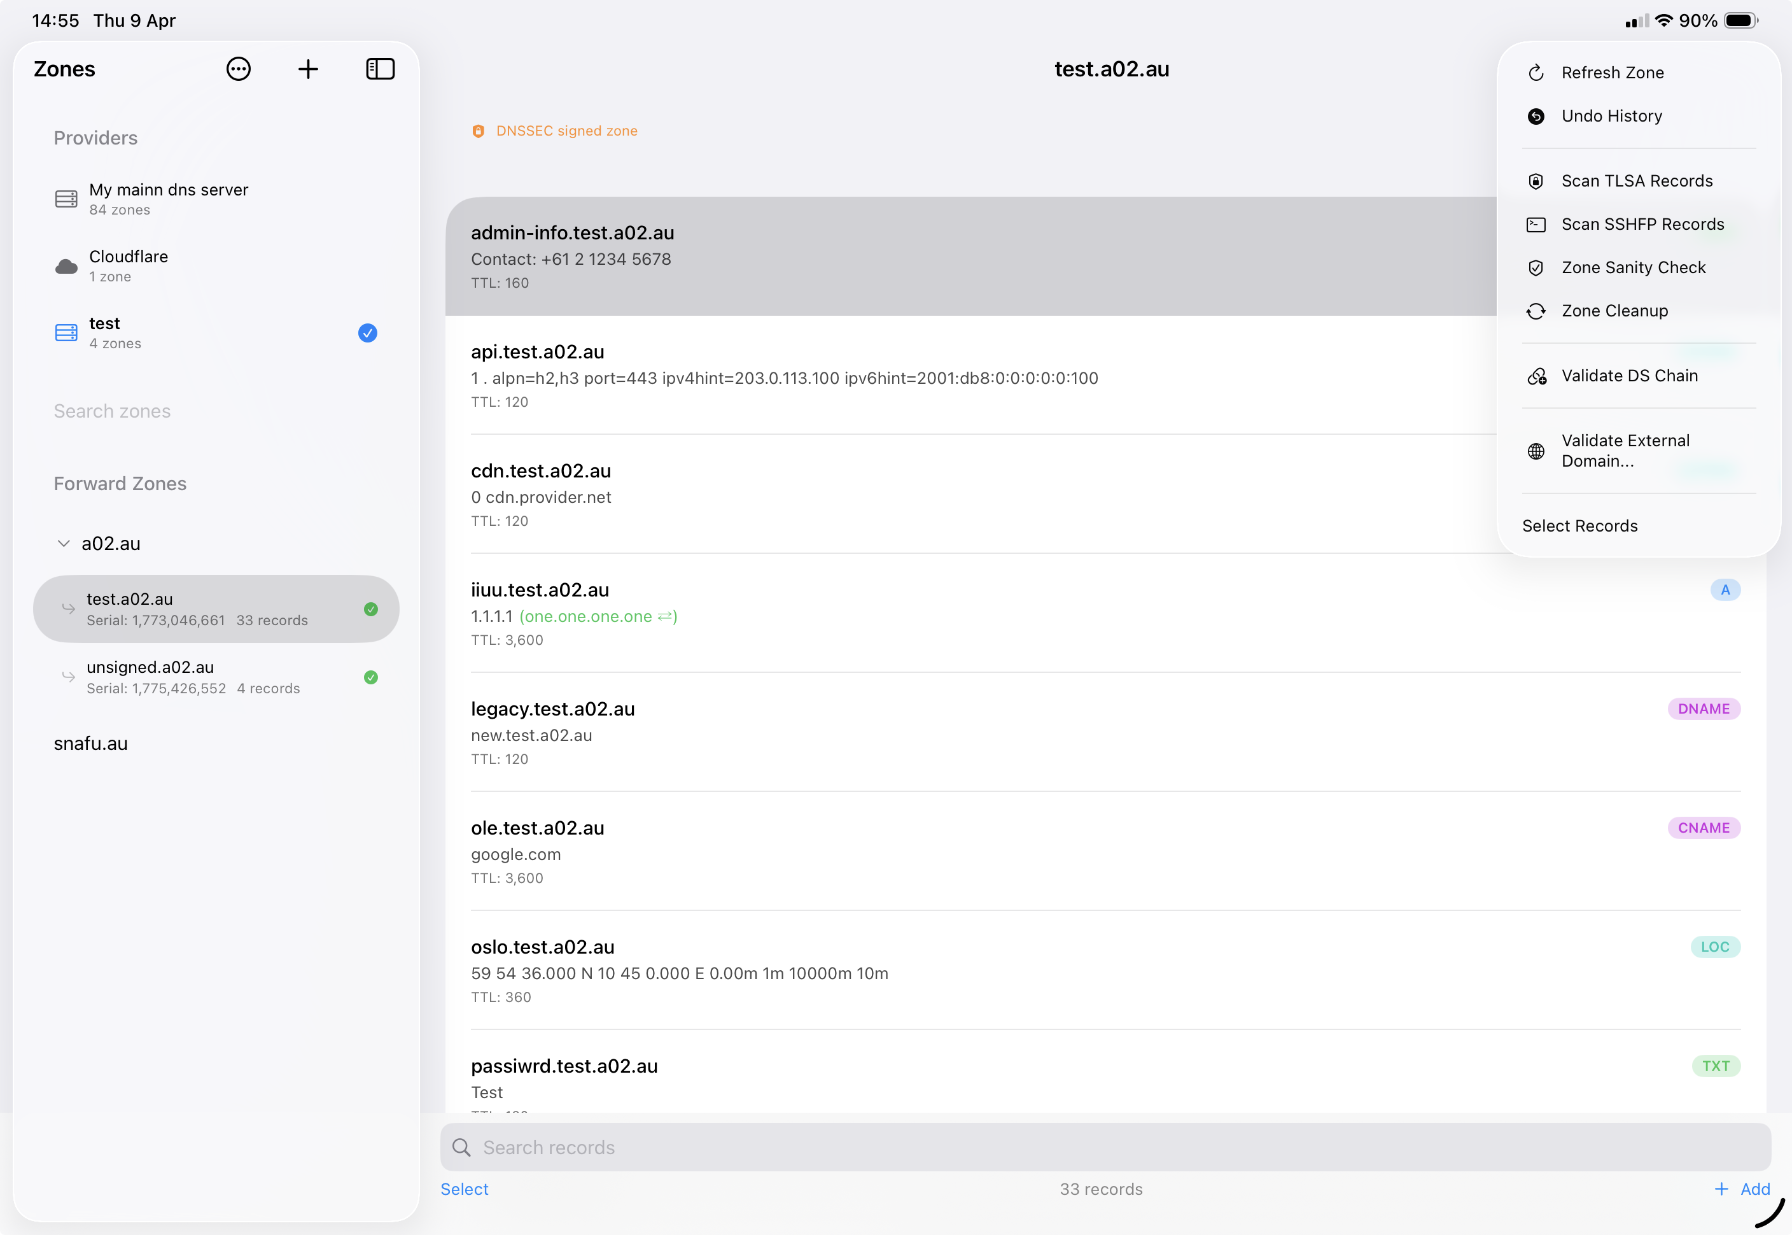Screen dimensions: 1792x1235
Task: Click the status bar clock 14:55
Action: click(56, 20)
